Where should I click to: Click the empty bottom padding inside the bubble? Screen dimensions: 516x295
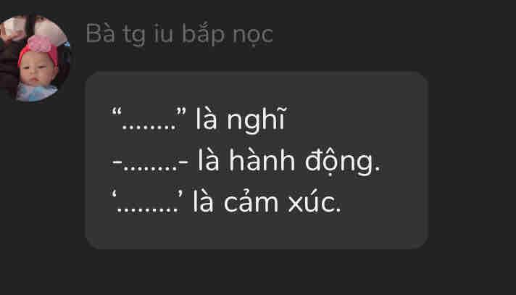click(257, 233)
